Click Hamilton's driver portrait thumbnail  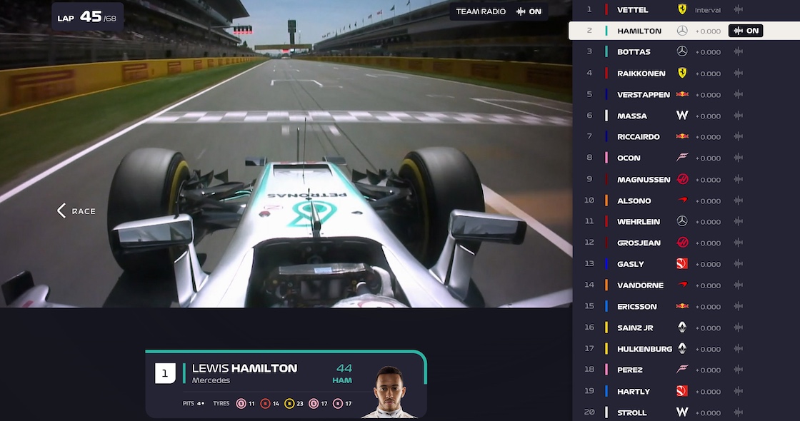click(x=389, y=392)
